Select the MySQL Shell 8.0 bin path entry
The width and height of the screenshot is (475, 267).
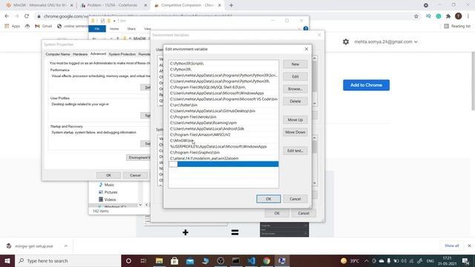(223, 88)
